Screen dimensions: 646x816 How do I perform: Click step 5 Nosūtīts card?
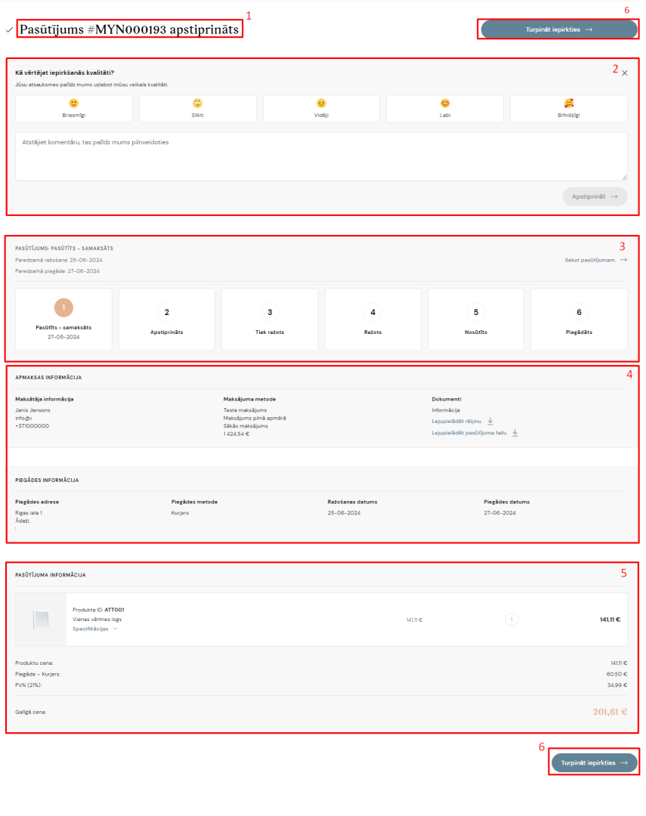tap(476, 320)
